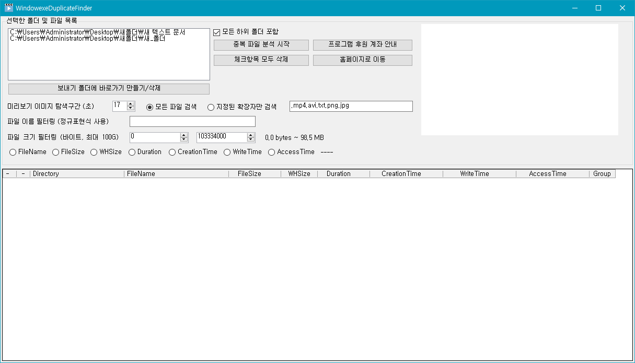Minimize the WindowexeDuplicateFinder window
This screenshot has width=635, height=363.
coord(574,8)
